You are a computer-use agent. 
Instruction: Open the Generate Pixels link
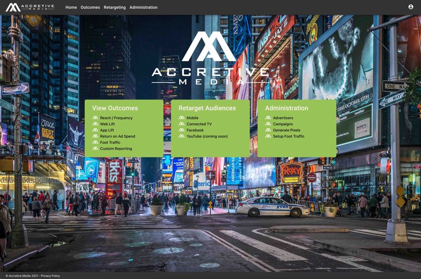(x=287, y=130)
